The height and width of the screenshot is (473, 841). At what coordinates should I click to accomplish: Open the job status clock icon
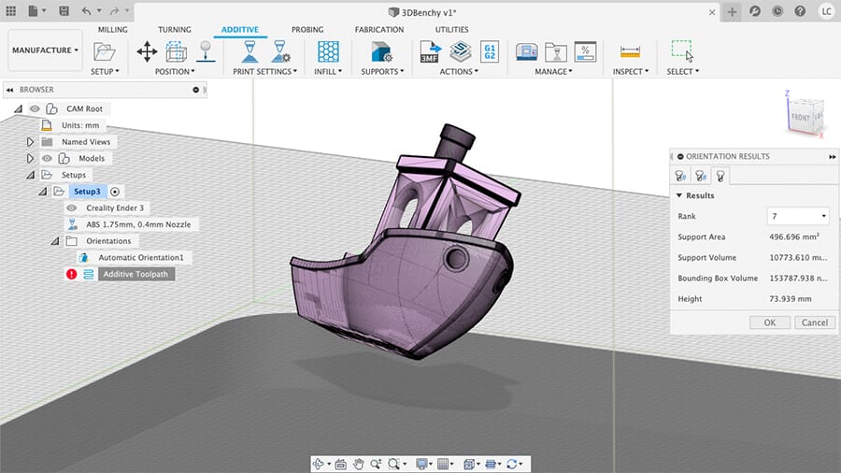777,10
